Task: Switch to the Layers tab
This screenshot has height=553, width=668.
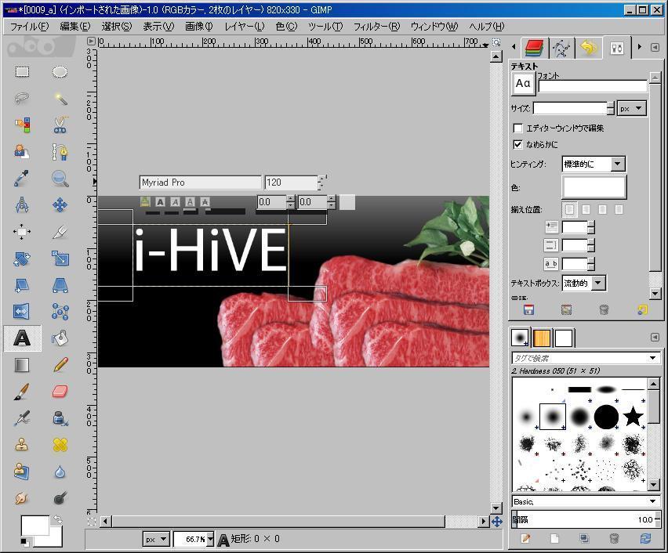Action: (535, 48)
